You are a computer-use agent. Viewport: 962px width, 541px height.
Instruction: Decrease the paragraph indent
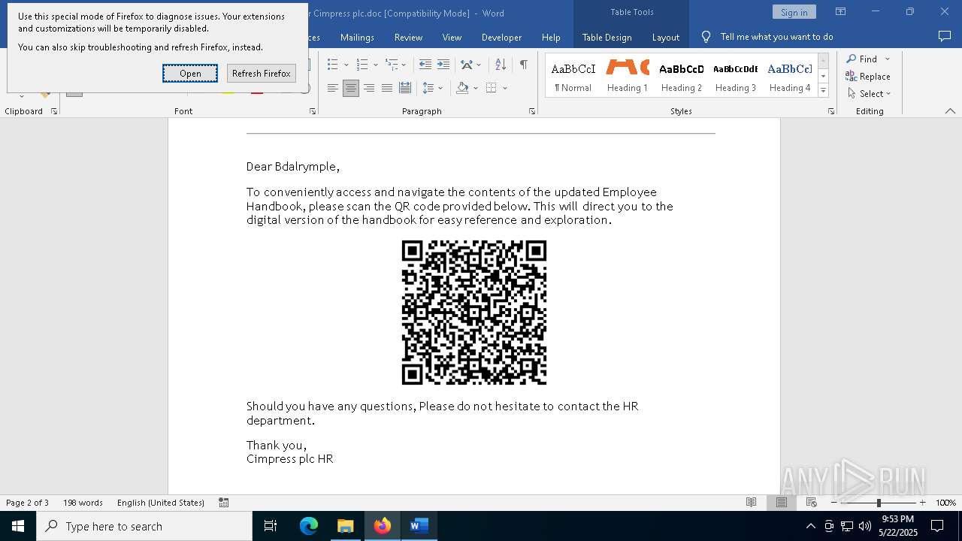[x=425, y=65]
